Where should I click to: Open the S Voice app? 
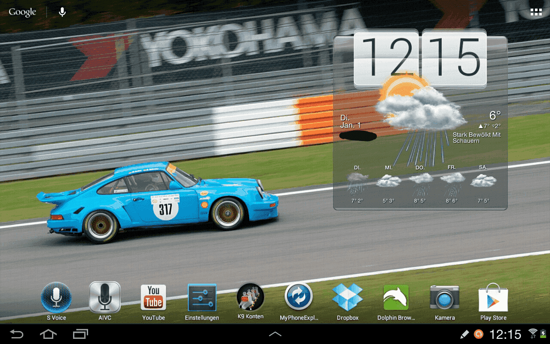click(56, 301)
